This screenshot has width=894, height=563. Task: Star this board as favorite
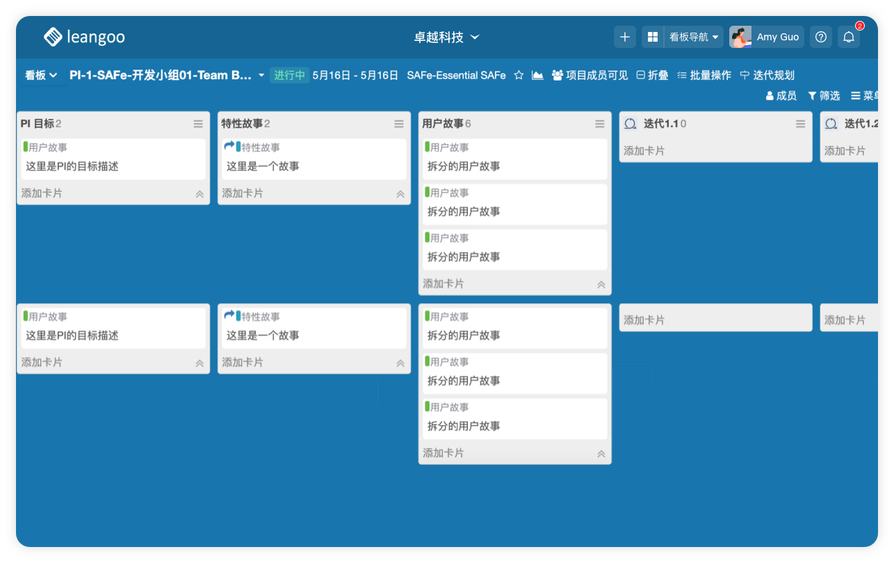click(519, 75)
